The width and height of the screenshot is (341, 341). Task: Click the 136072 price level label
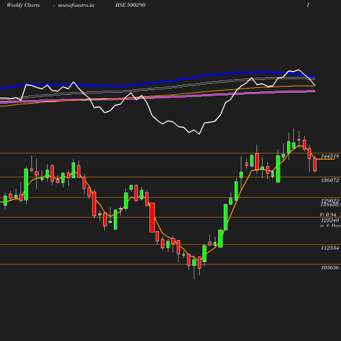point(330,180)
